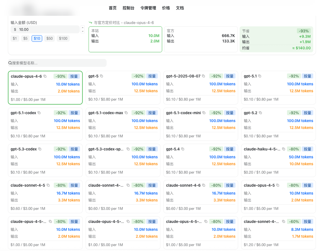Screen dimensions: 328x251
Task: Select the $10 preset amount
Action: tap(37, 39)
